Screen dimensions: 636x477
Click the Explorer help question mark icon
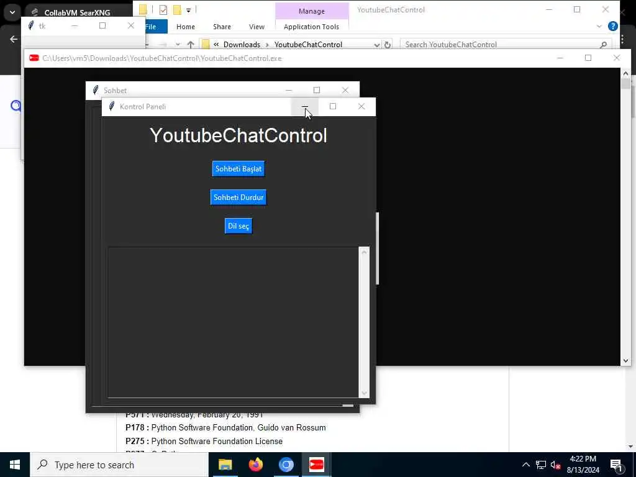click(613, 27)
